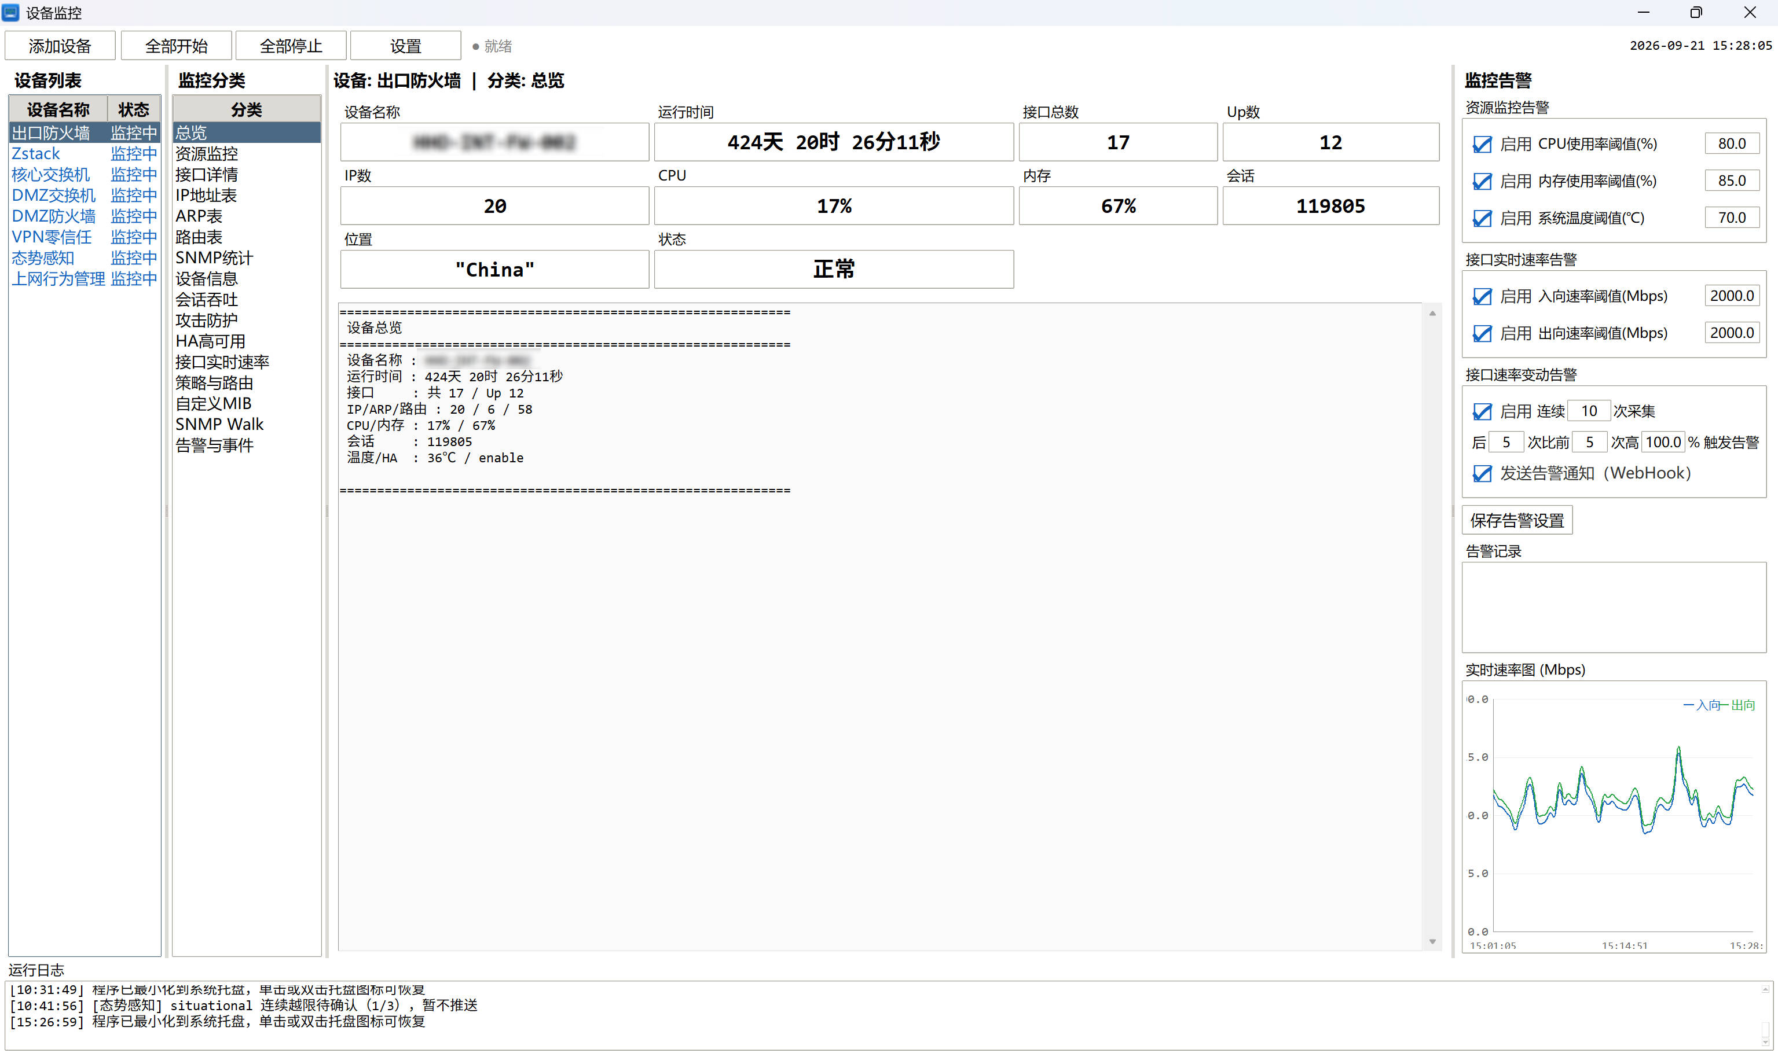Screen dimensions: 1778x1053
Task: Click the 设备名称 column header
Action: click(58, 109)
